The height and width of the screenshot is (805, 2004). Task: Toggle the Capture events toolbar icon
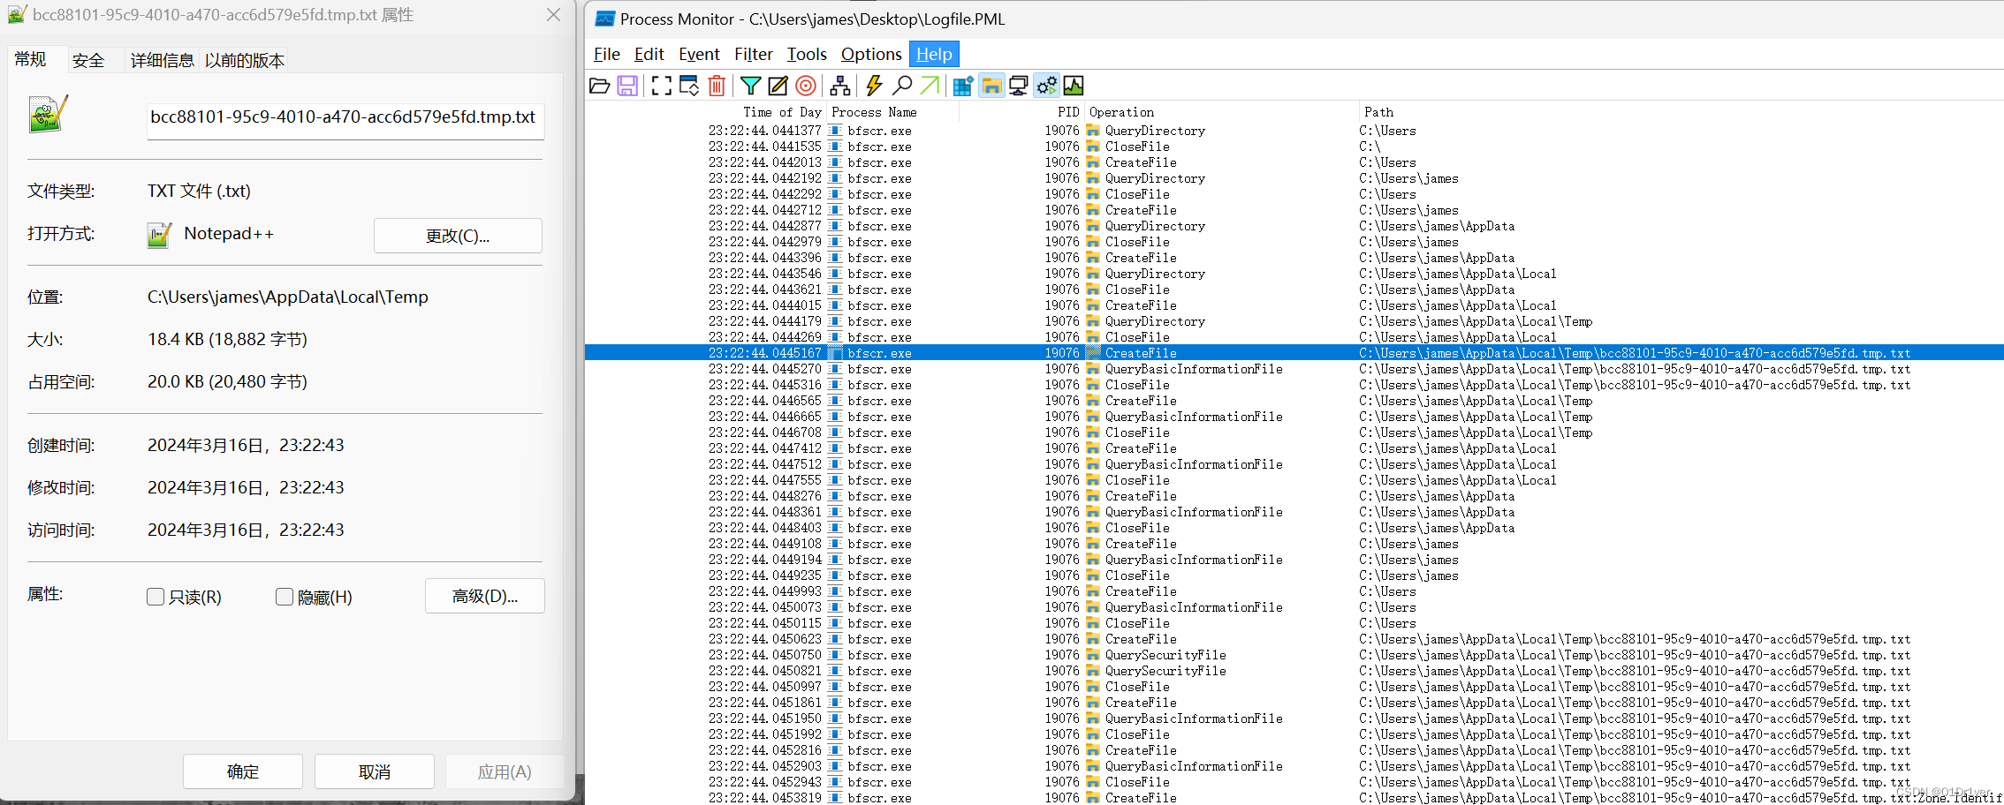coord(661,86)
